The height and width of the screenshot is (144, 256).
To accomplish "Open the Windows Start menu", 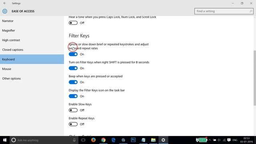I will (5, 140).
